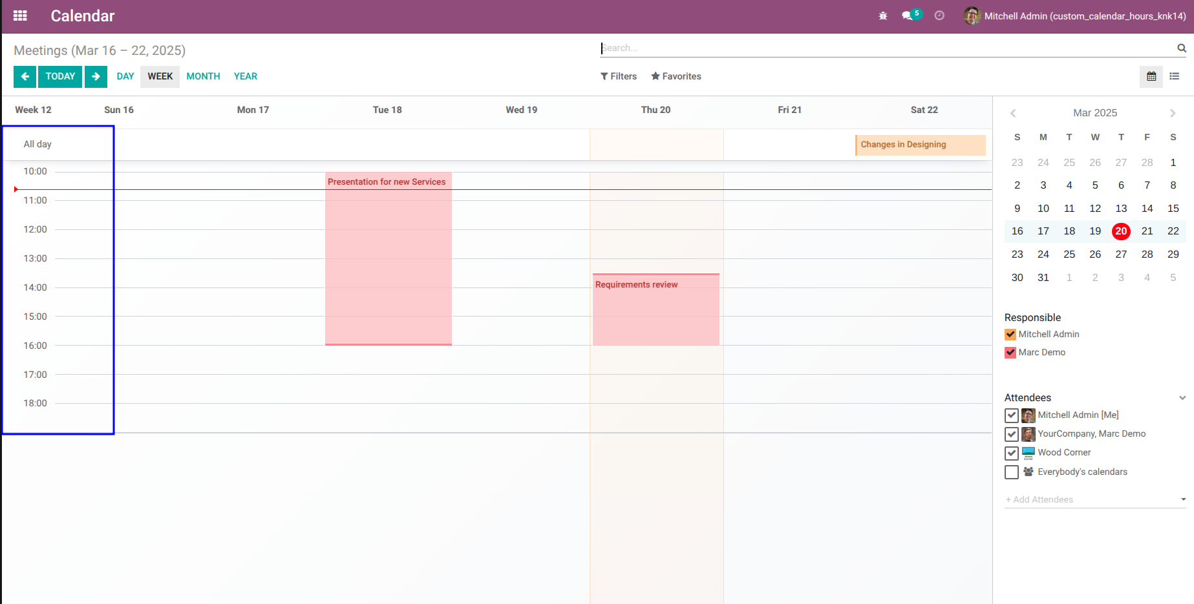Open the debug bug icon menu
The height and width of the screenshot is (604, 1194).
click(883, 16)
